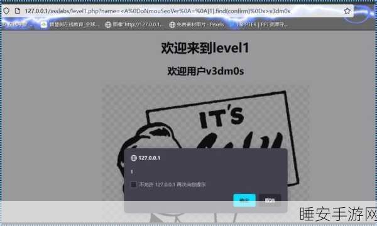This screenshot has width=377, height=226.
Task: Click the page info icon in address bar
Action: pyautogui.click(x=18, y=11)
